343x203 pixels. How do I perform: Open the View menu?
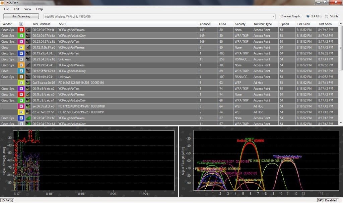tap(27, 9)
